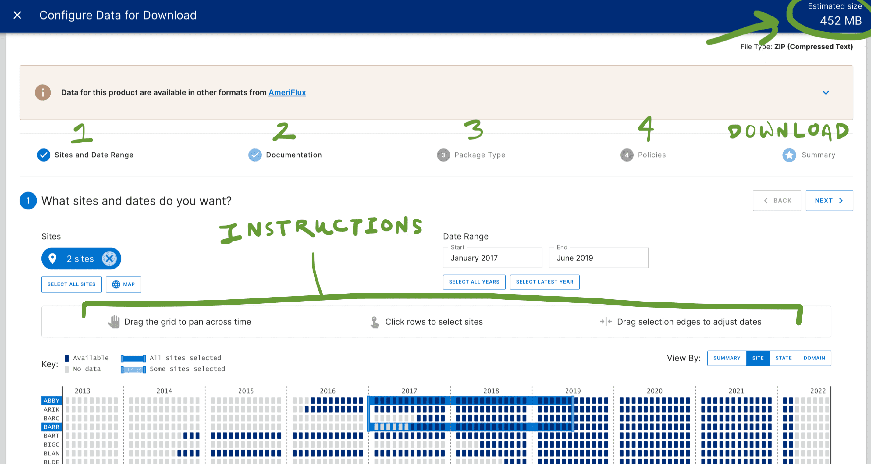Click the Policies step number icon

[627, 155]
